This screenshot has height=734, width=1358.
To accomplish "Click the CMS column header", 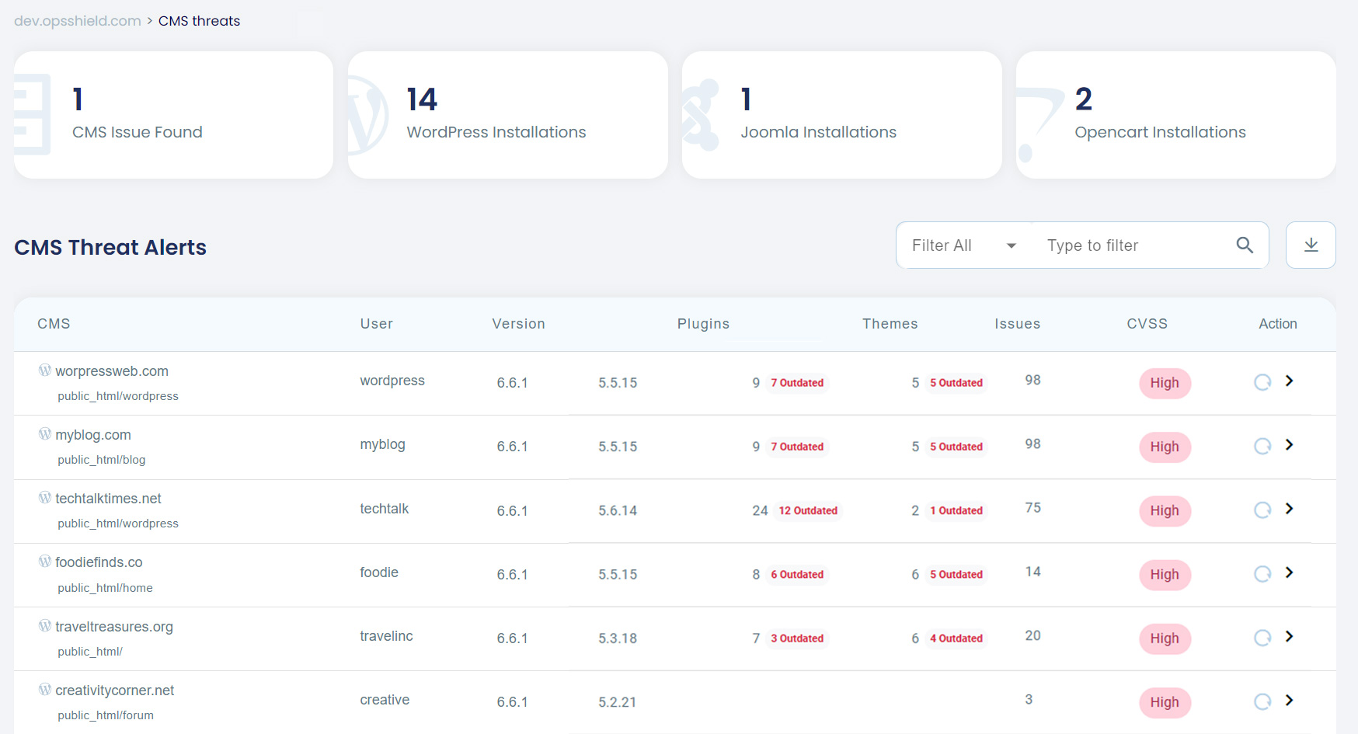I will point(54,324).
